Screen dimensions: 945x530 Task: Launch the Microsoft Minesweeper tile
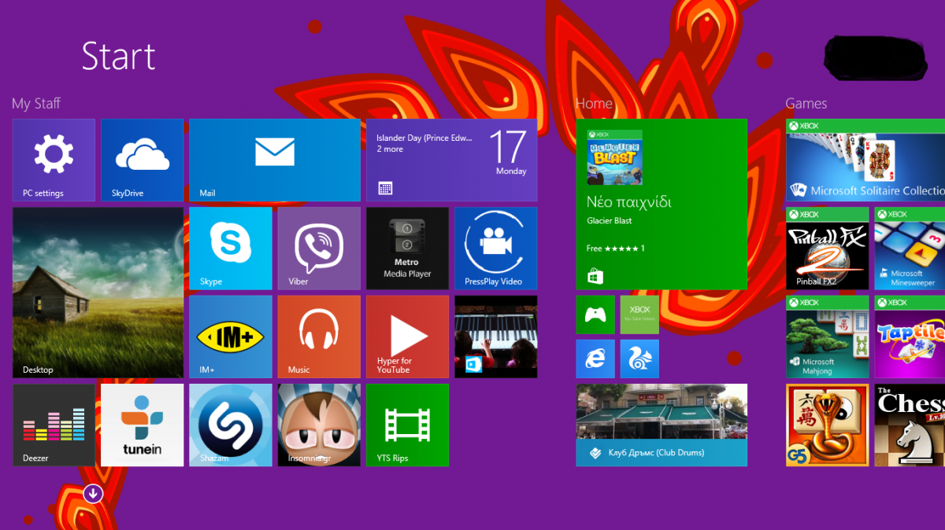910,248
